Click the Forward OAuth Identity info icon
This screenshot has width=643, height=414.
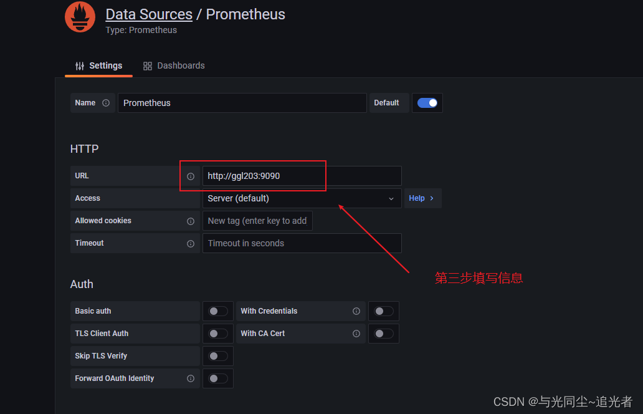coord(190,378)
